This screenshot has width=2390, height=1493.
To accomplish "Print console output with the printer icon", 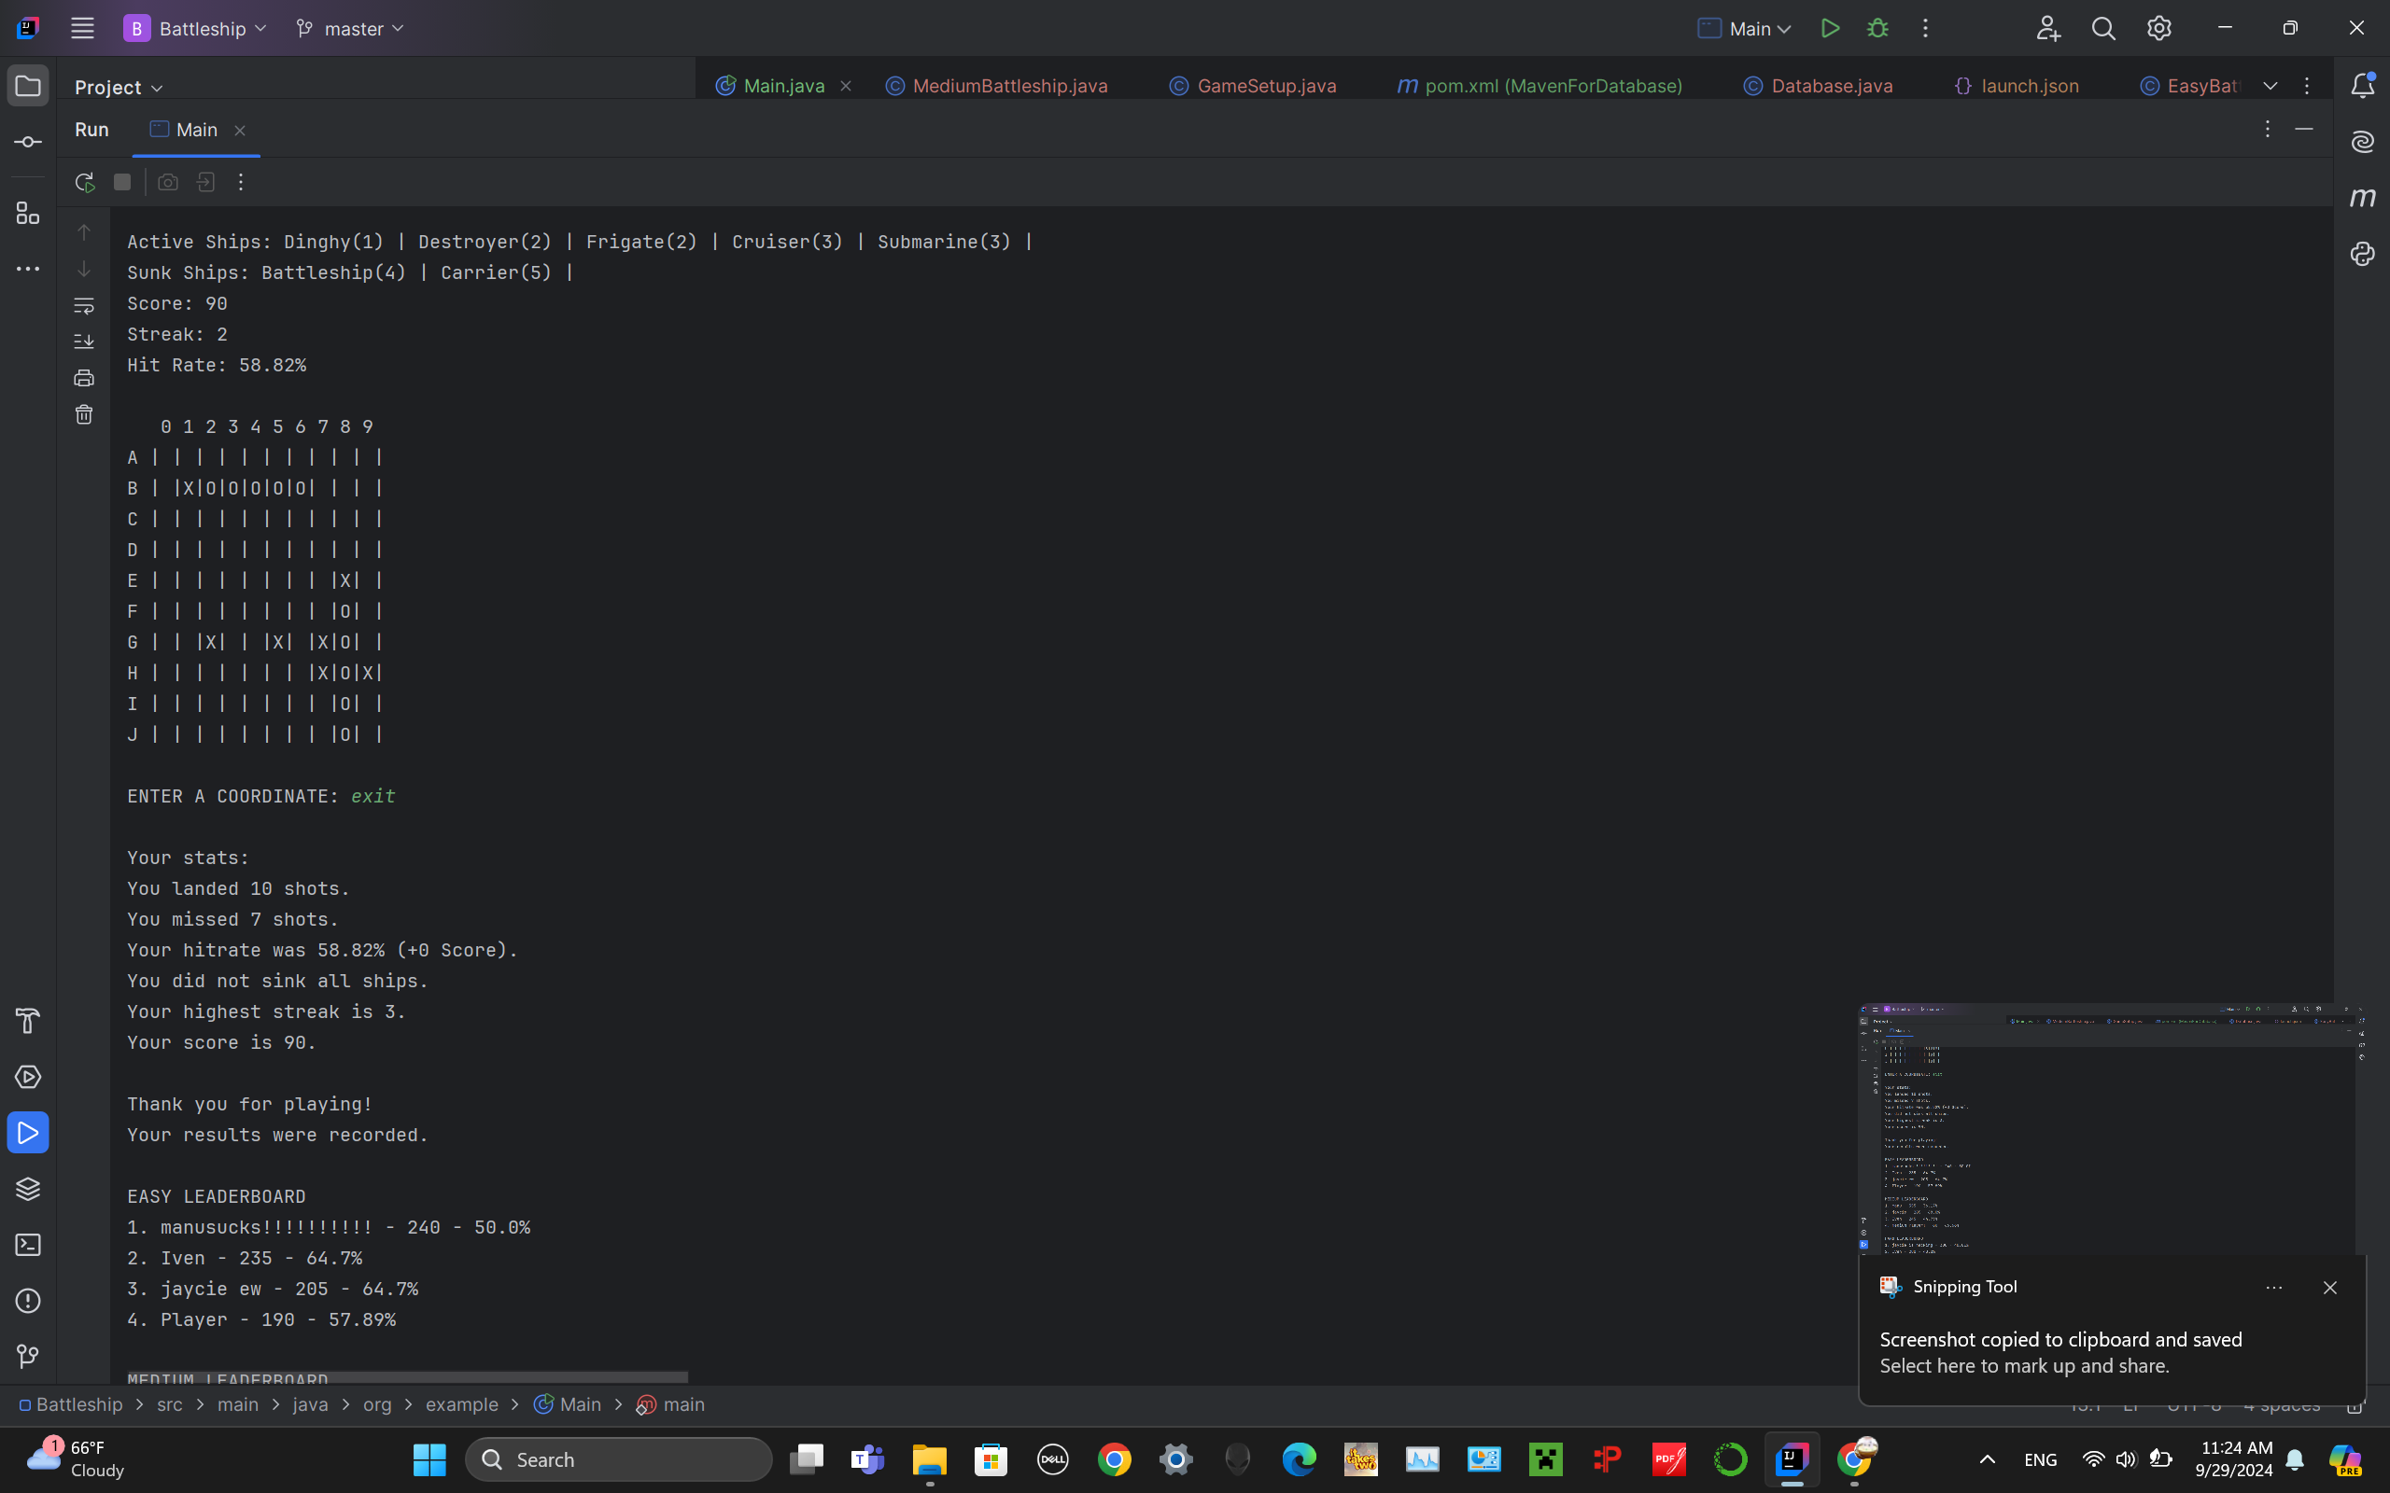I will coord(84,378).
